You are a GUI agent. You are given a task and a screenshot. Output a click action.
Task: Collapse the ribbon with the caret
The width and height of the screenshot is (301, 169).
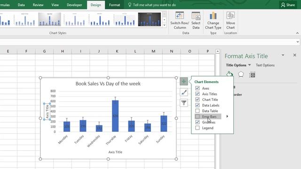click(x=297, y=33)
